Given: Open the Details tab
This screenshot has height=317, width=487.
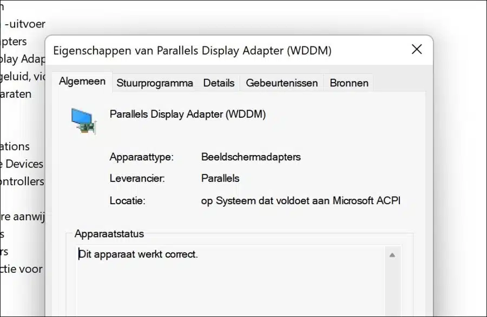Looking at the screenshot, I should click(x=219, y=83).
